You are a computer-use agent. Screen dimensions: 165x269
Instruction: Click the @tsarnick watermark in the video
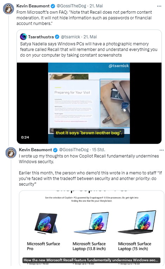(x=119, y=66)
